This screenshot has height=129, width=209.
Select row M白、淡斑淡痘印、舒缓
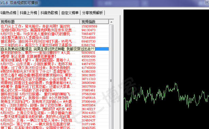tap(54, 105)
